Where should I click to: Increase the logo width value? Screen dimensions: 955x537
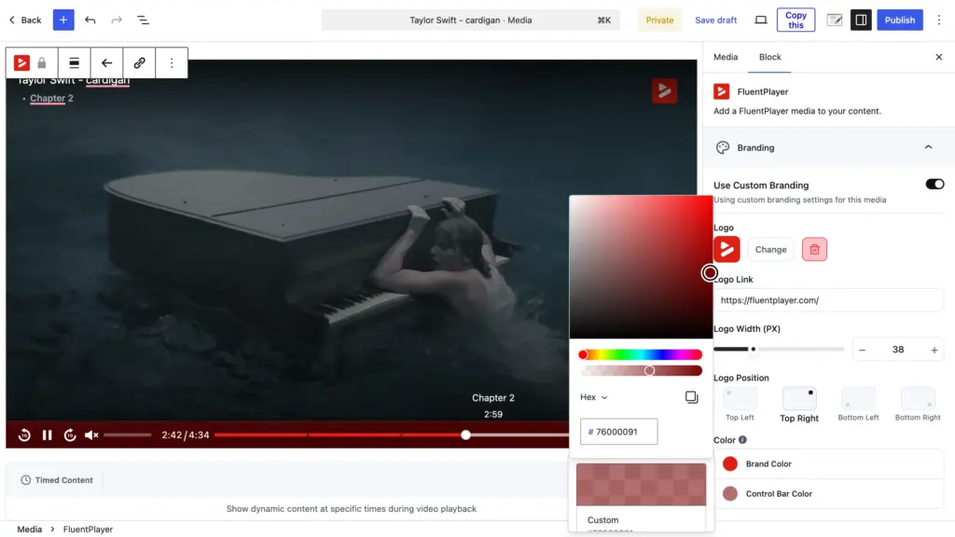[934, 350]
